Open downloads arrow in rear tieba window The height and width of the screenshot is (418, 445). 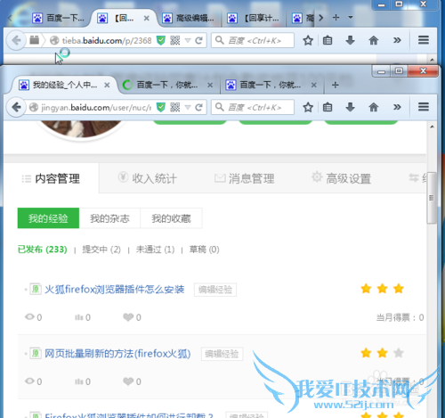click(x=350, y=40)
